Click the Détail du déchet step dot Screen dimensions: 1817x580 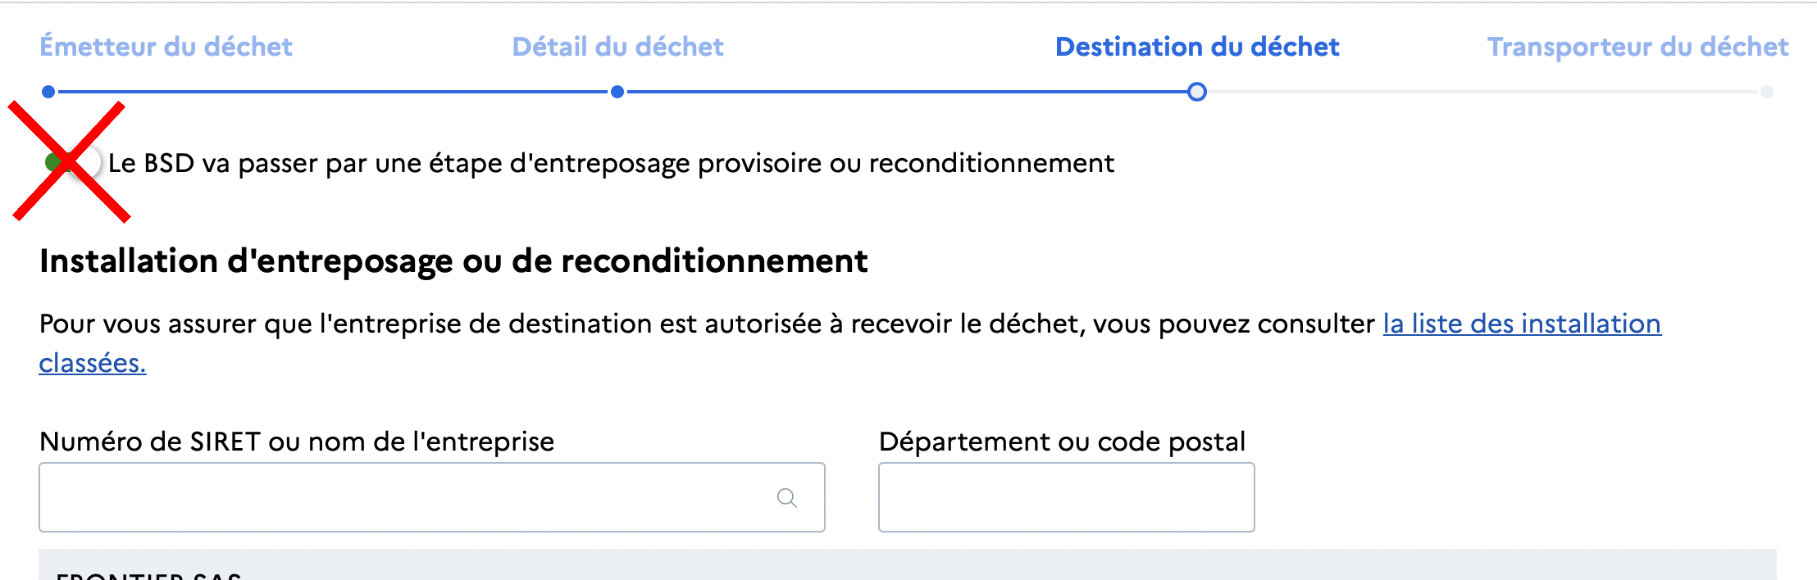click(x=617, y=92)
